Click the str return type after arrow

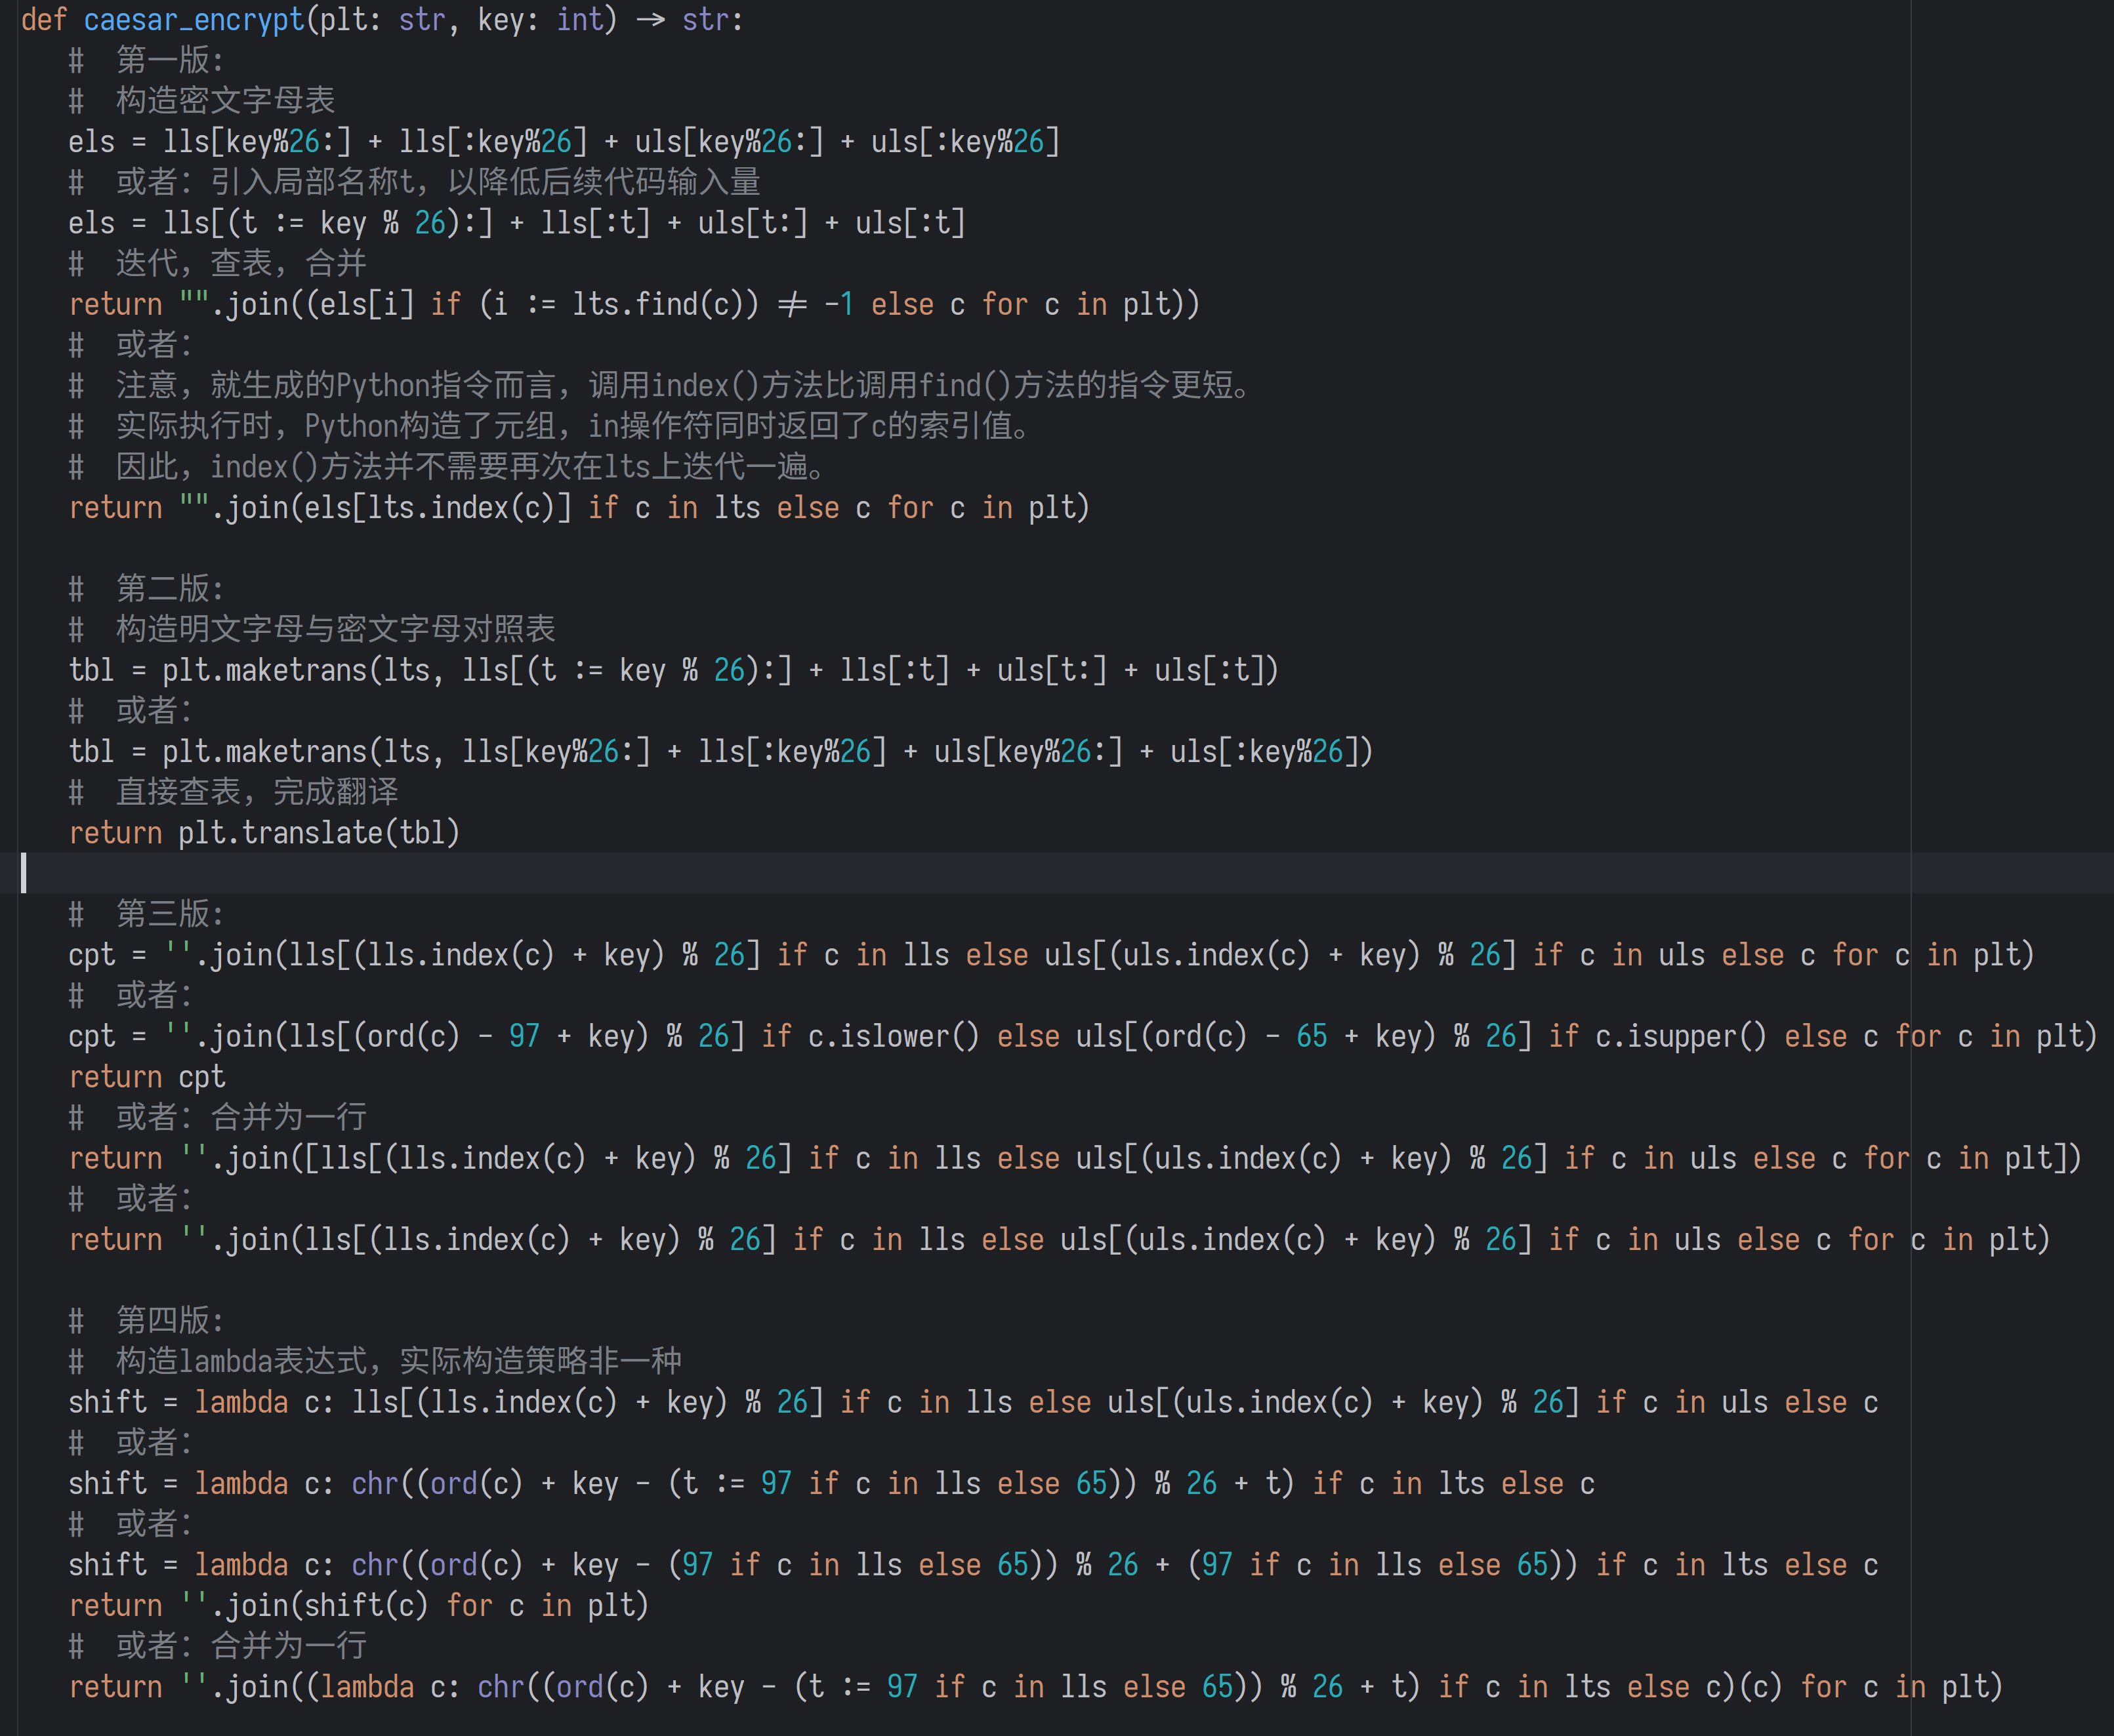tap(704, 20)
